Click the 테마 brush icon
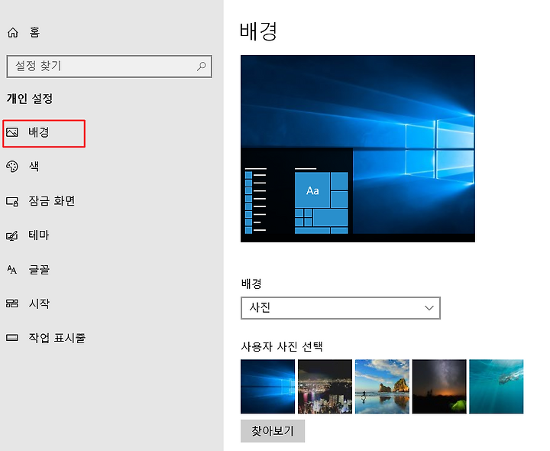 point(12,235)
